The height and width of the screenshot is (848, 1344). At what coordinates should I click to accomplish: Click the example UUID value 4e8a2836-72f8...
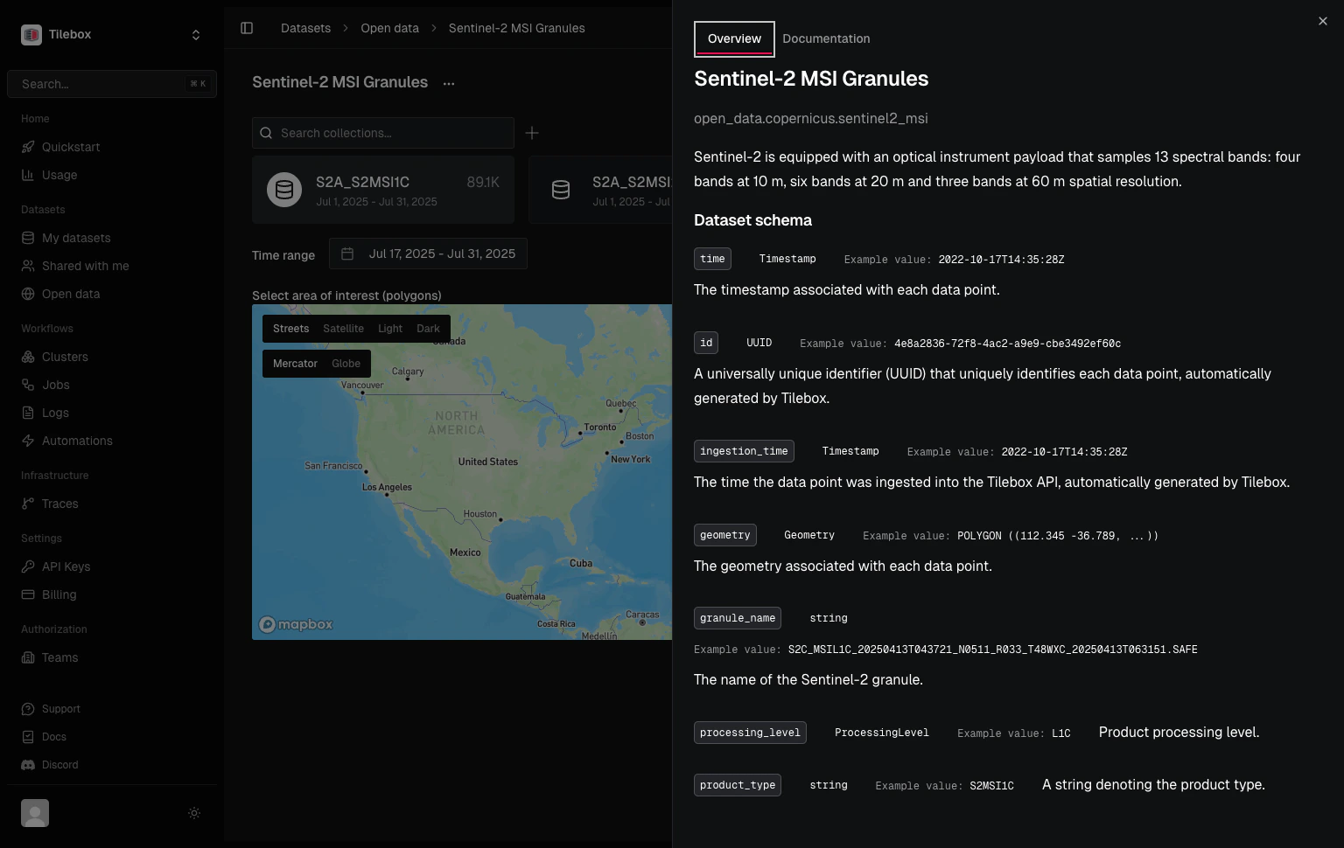(1007, 344)
